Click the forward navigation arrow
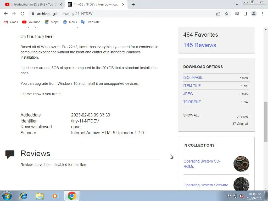The image size is (268, 201). coord(14,14)
